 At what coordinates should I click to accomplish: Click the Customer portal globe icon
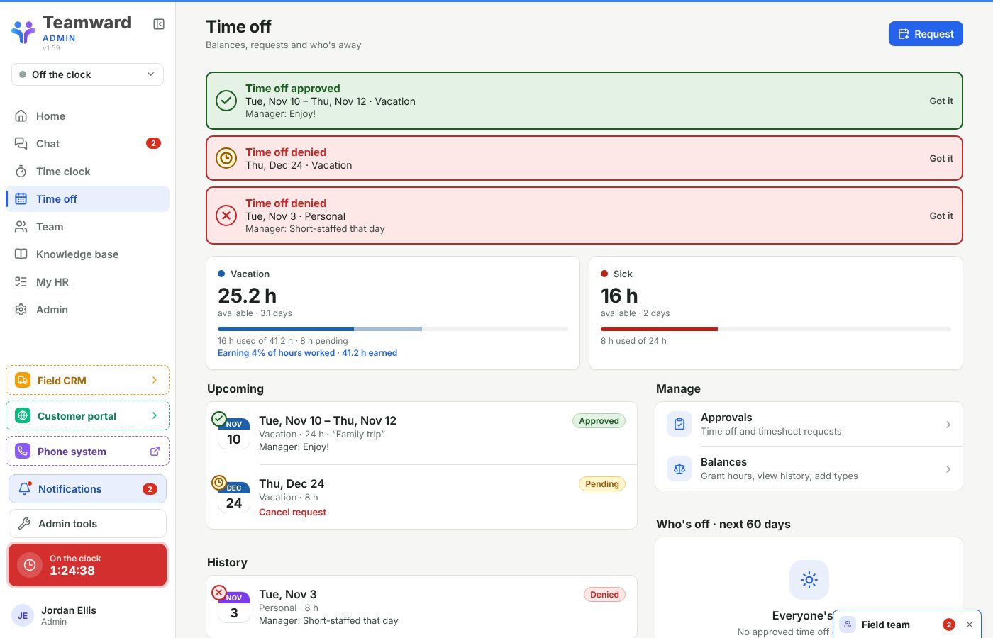pos(23,416)
